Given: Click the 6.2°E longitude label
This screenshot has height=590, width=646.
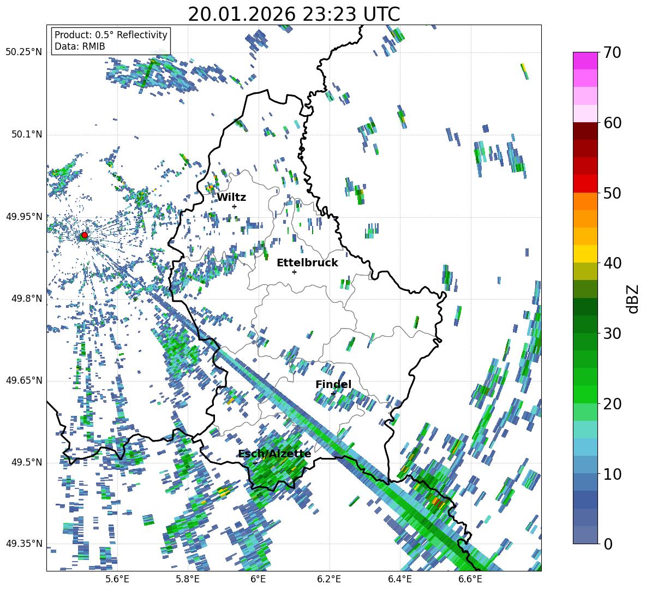Looking at the screenshot, I should [329, 579].
